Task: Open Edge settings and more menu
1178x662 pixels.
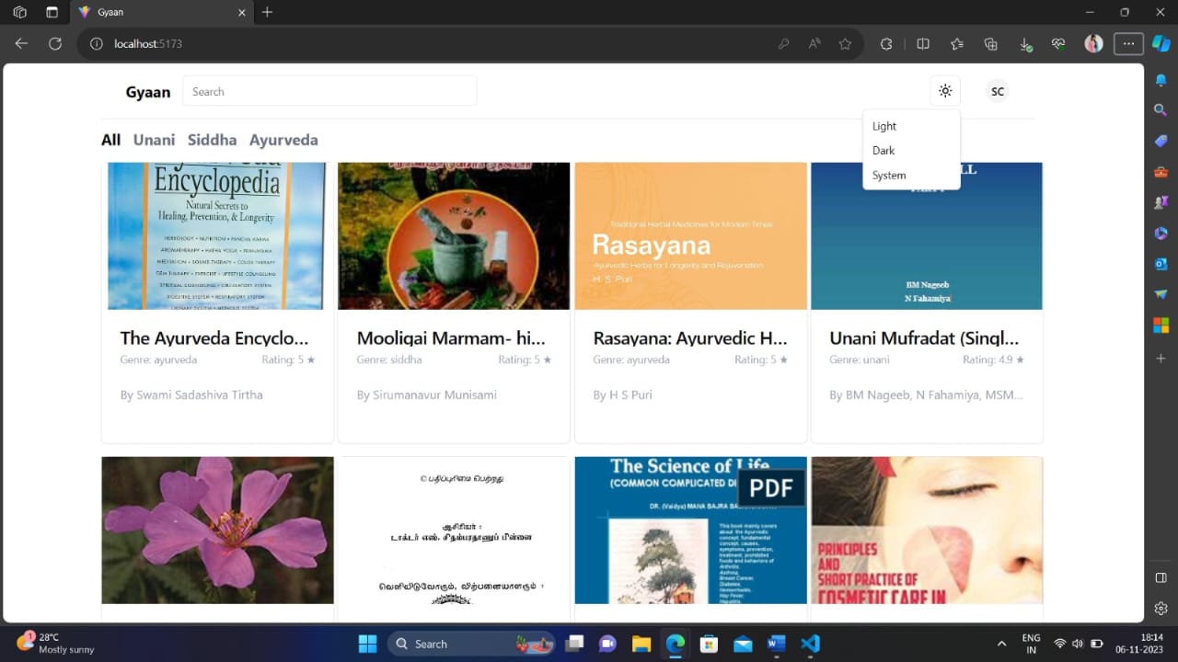Action: (1128, 43)
